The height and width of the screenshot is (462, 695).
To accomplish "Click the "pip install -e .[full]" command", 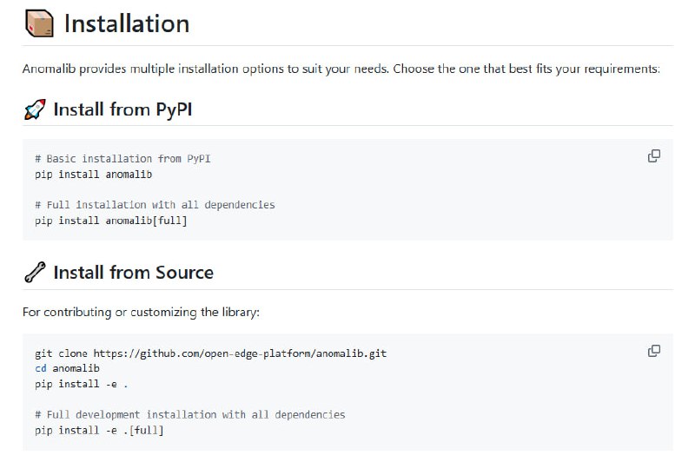I will pyautogui.click(x=99, y=430).
